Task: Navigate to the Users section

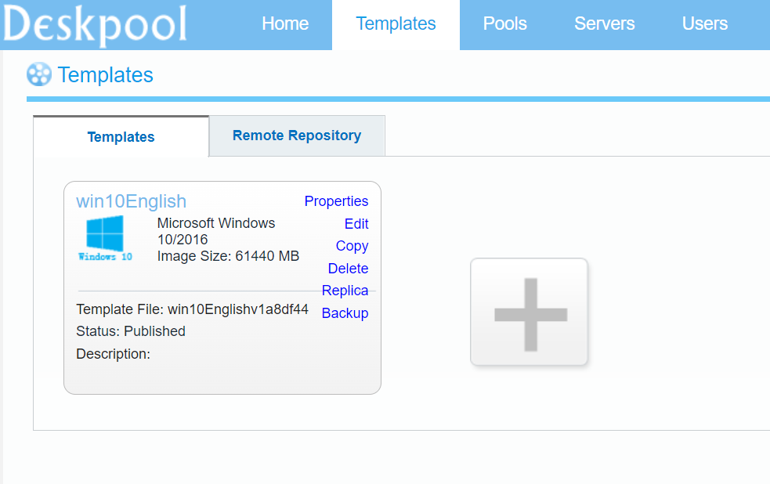Action: [705, 23]
